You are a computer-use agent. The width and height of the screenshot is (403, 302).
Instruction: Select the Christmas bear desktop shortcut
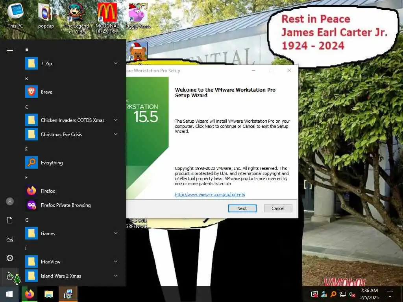(138, 51)
